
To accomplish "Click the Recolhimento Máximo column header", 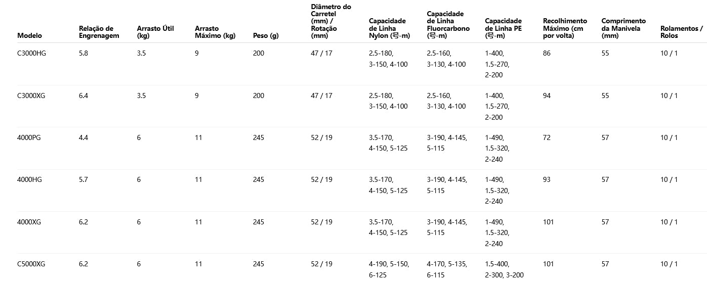I will (x=565, y=28).
